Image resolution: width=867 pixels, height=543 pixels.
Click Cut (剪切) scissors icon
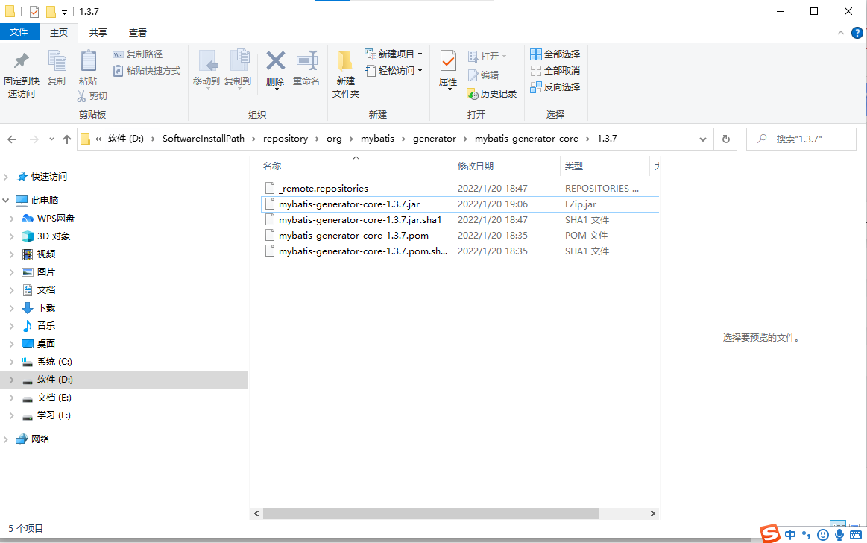point(82,96)
